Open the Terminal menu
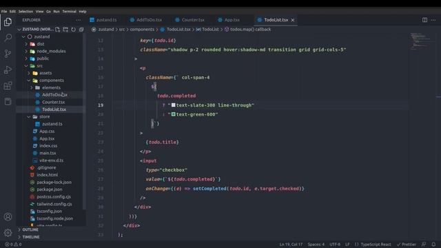Image resolution: width=441 pixels, height=248 pixels. 69,12
